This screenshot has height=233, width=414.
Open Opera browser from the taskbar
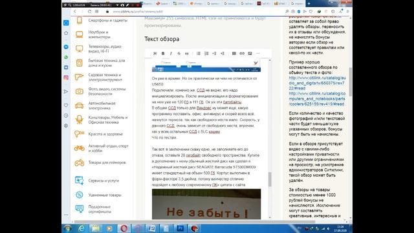(x=124, y=228)
